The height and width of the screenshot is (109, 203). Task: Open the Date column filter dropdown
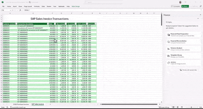pos(55,24)
